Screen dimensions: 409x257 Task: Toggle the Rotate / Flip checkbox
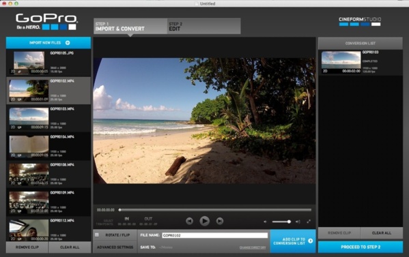coord(97,235)
